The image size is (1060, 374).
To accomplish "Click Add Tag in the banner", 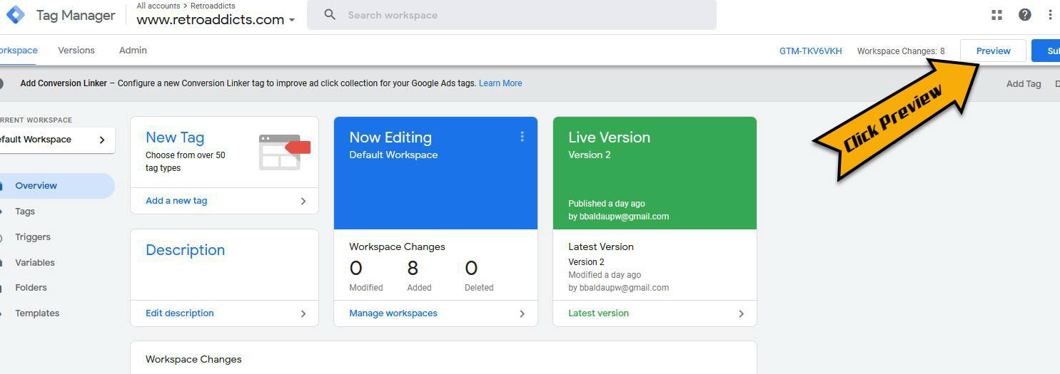I will [1024, 84].
